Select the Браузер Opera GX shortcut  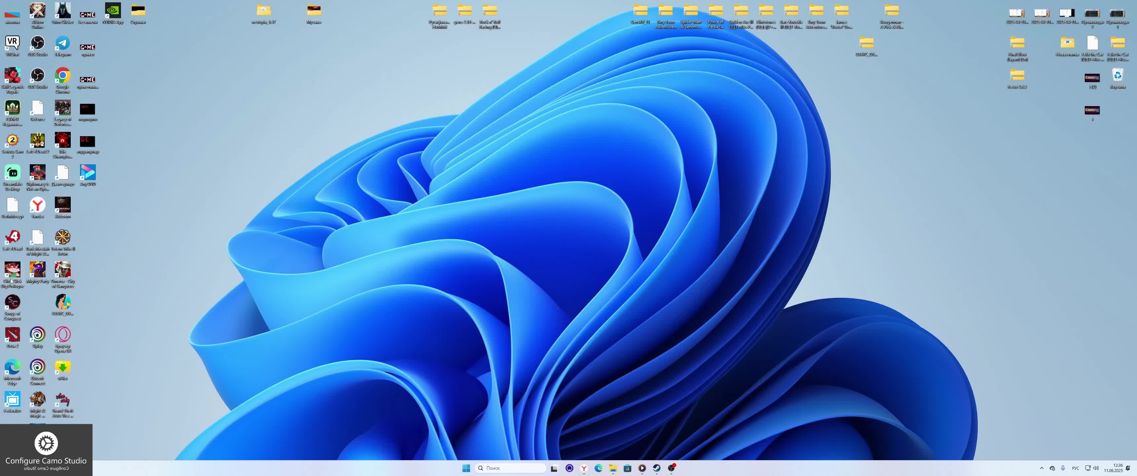63,339
